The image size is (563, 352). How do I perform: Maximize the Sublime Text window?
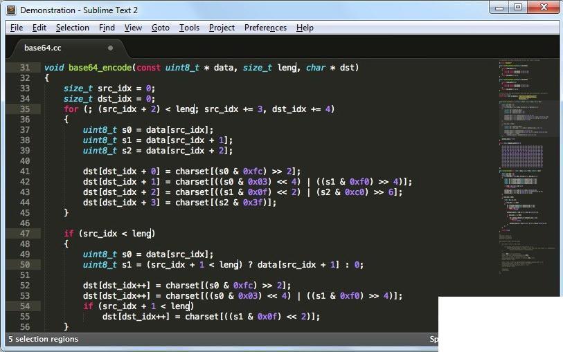coord(518,7)
